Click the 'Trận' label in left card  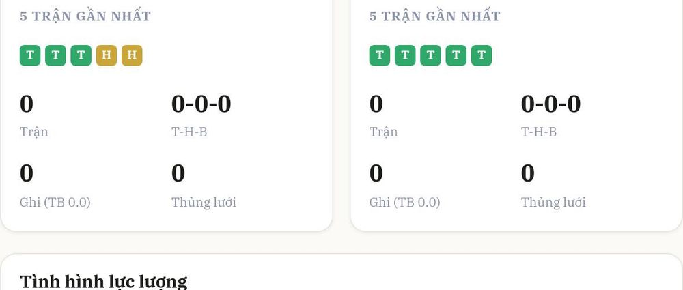click(34, 132)
